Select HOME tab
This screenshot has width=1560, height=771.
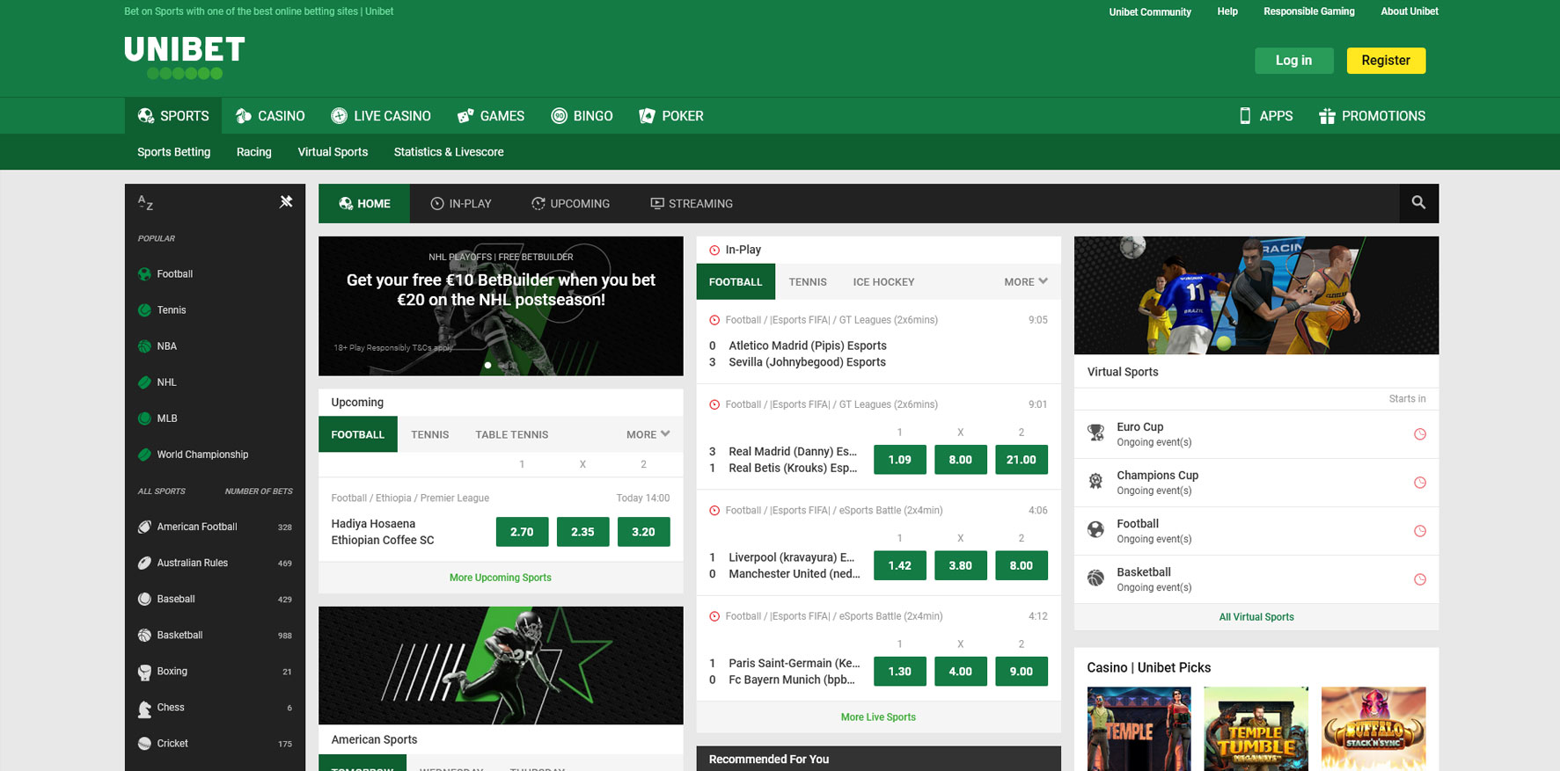click(x=364, y=203)
